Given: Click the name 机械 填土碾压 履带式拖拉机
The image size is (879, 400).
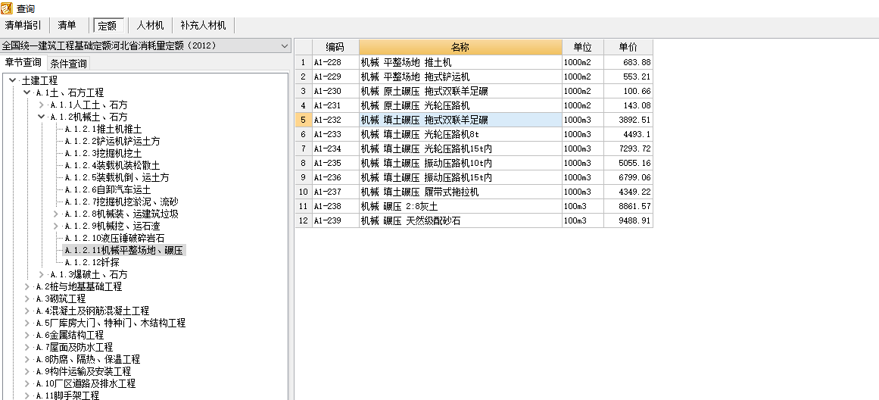Looking at the screenshot, I should [420, 192].
